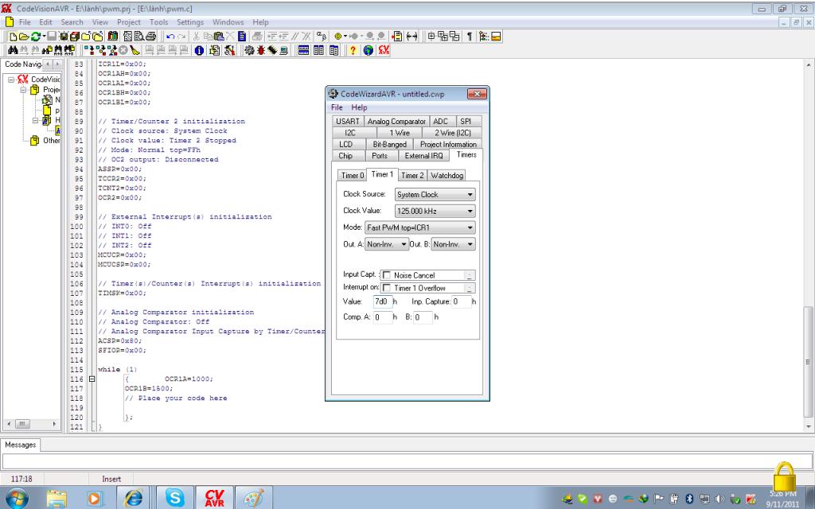815x509 pixels.
Task: Click the Undo arrow in the toolbar
Action: pyautogui.click(x=172, y=36)
